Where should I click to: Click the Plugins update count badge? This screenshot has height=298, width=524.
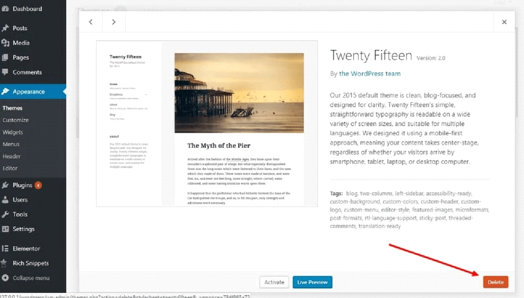(x=38, y=185)
